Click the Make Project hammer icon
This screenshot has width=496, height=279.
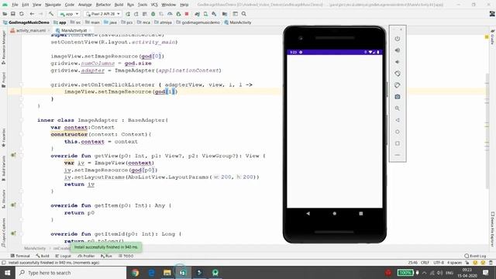51,14
